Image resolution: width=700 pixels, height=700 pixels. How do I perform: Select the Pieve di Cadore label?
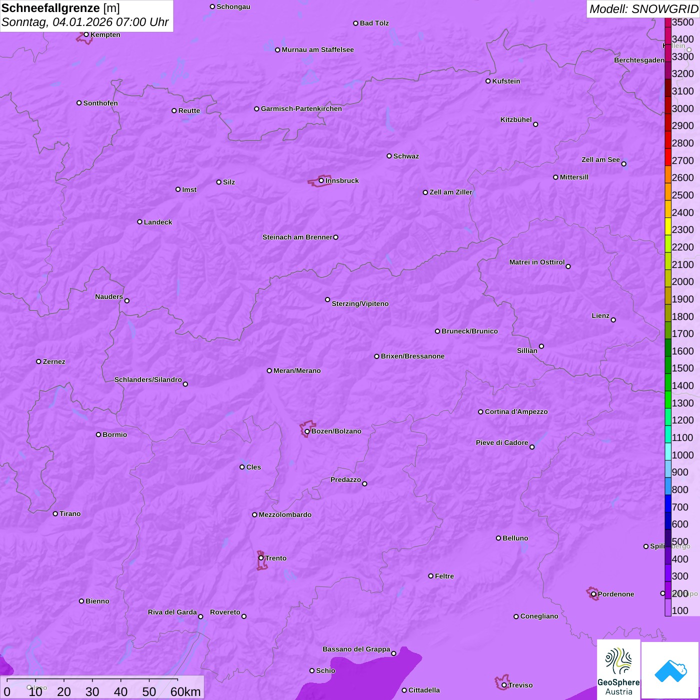point(502,442)
